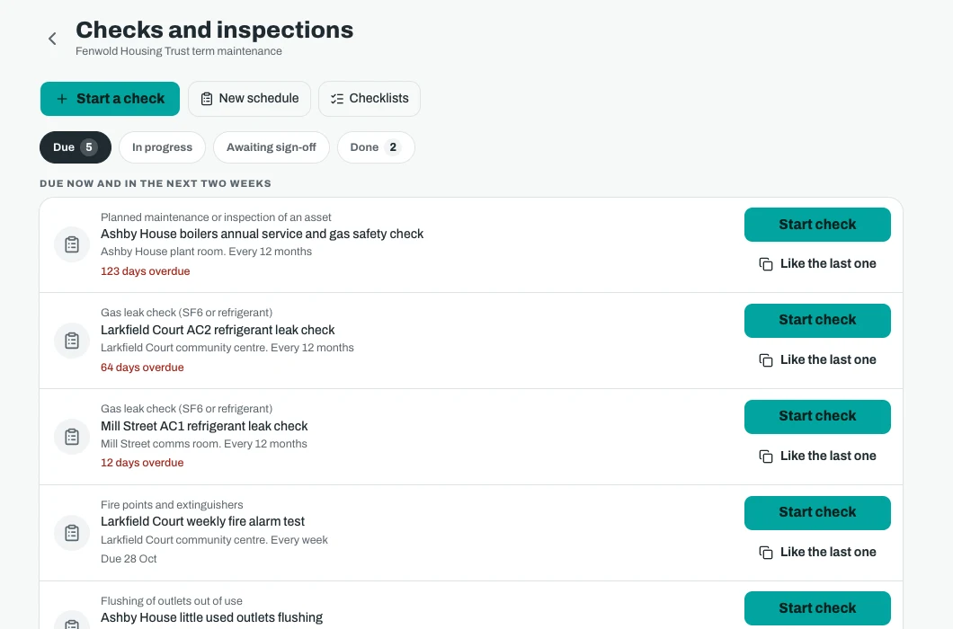Open Mill Street AC1 refrigerant leak check title
Viewport: 953px width, 629px height.
204,426
